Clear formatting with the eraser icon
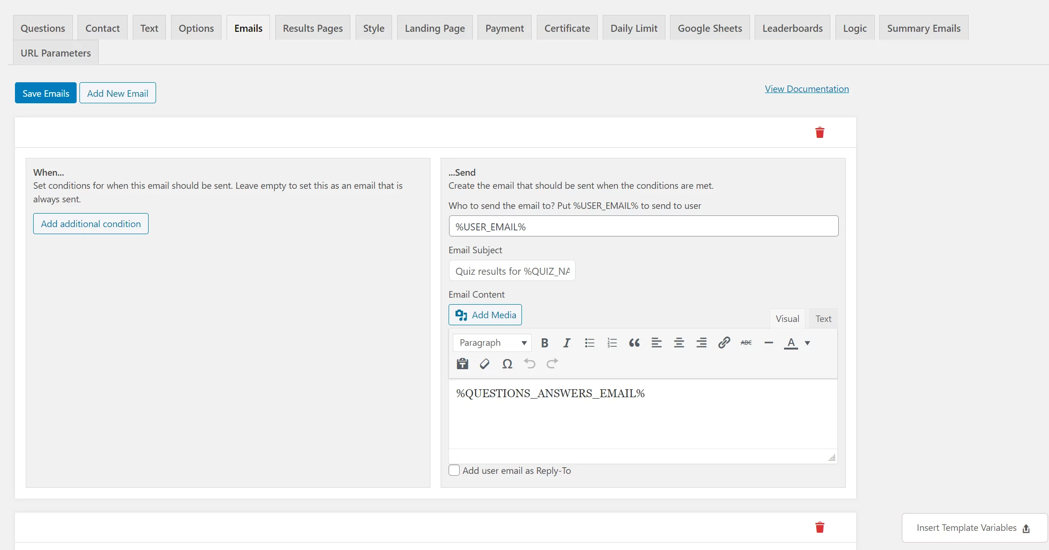1049x550 pixels. (485, 364)
